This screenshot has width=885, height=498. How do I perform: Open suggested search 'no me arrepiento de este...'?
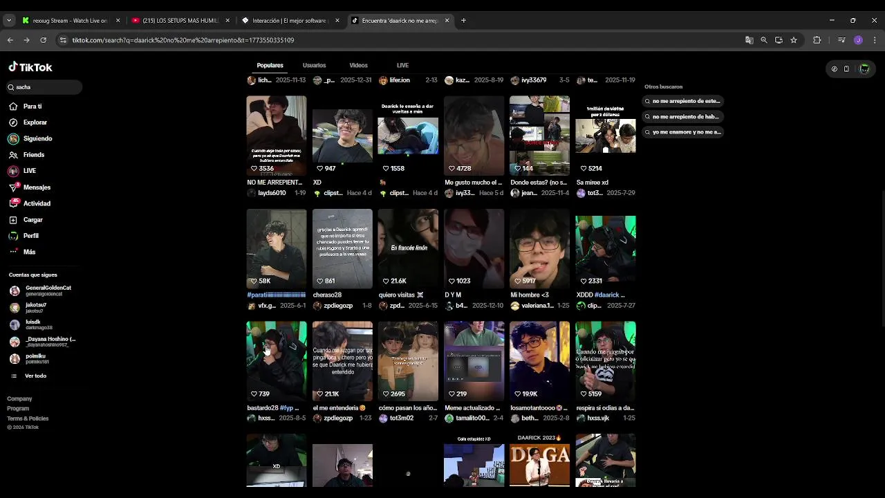click(682, 101)
